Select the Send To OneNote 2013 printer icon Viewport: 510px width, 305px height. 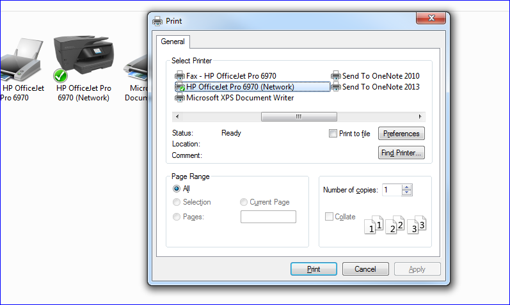click(x=336, y=87)
